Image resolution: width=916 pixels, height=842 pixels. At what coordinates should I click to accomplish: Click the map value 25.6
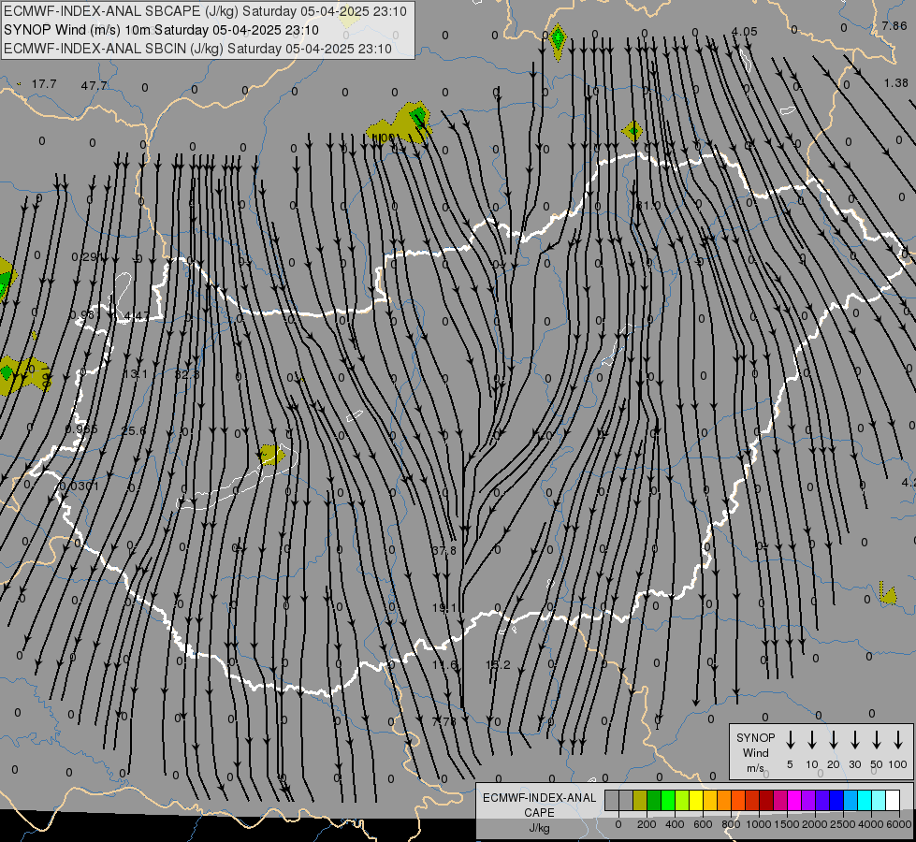click(134, 430)
